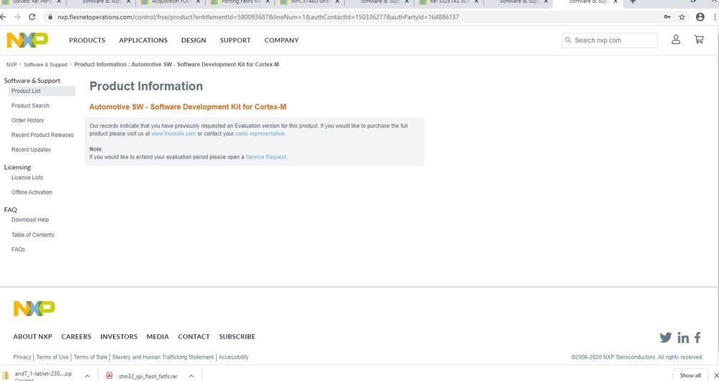Open the Service Request link
This screenshot has width=719, height=381.
tap(266, 157)
